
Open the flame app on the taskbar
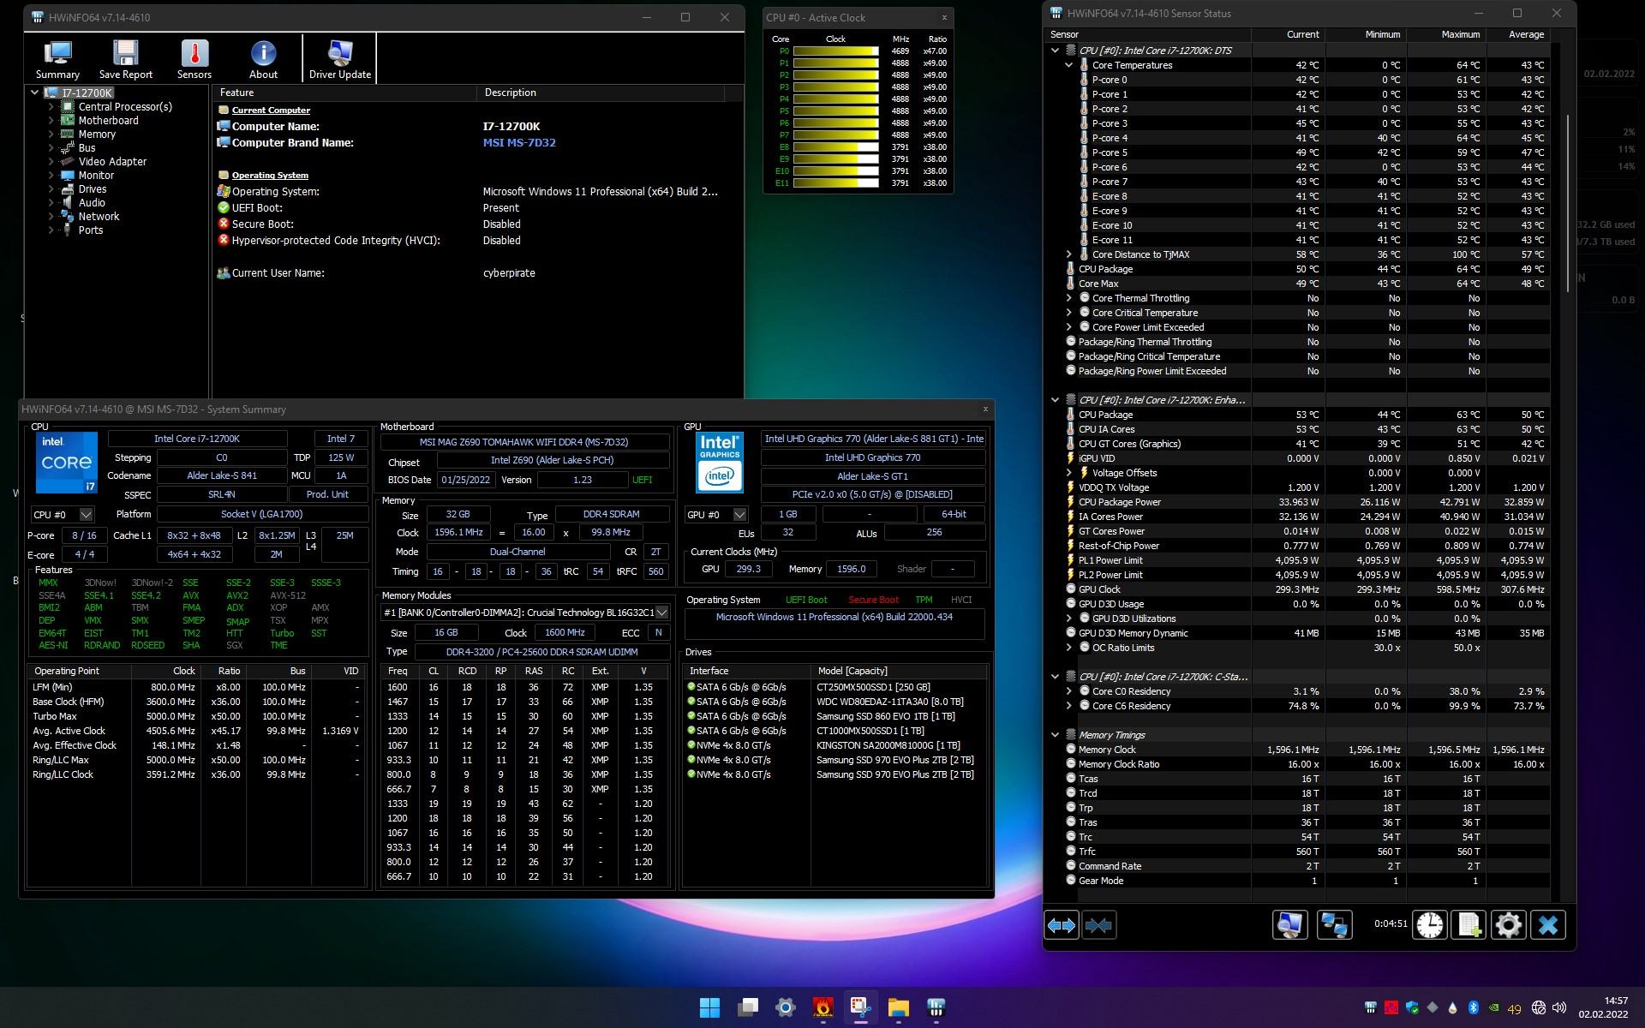822,1007
